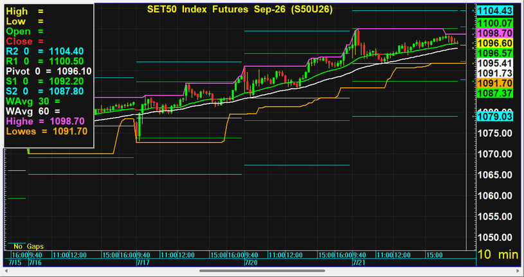Click the 9:40 time label above 7/16
Viewport: 524px width, 277px height.
tap(35, 255)
